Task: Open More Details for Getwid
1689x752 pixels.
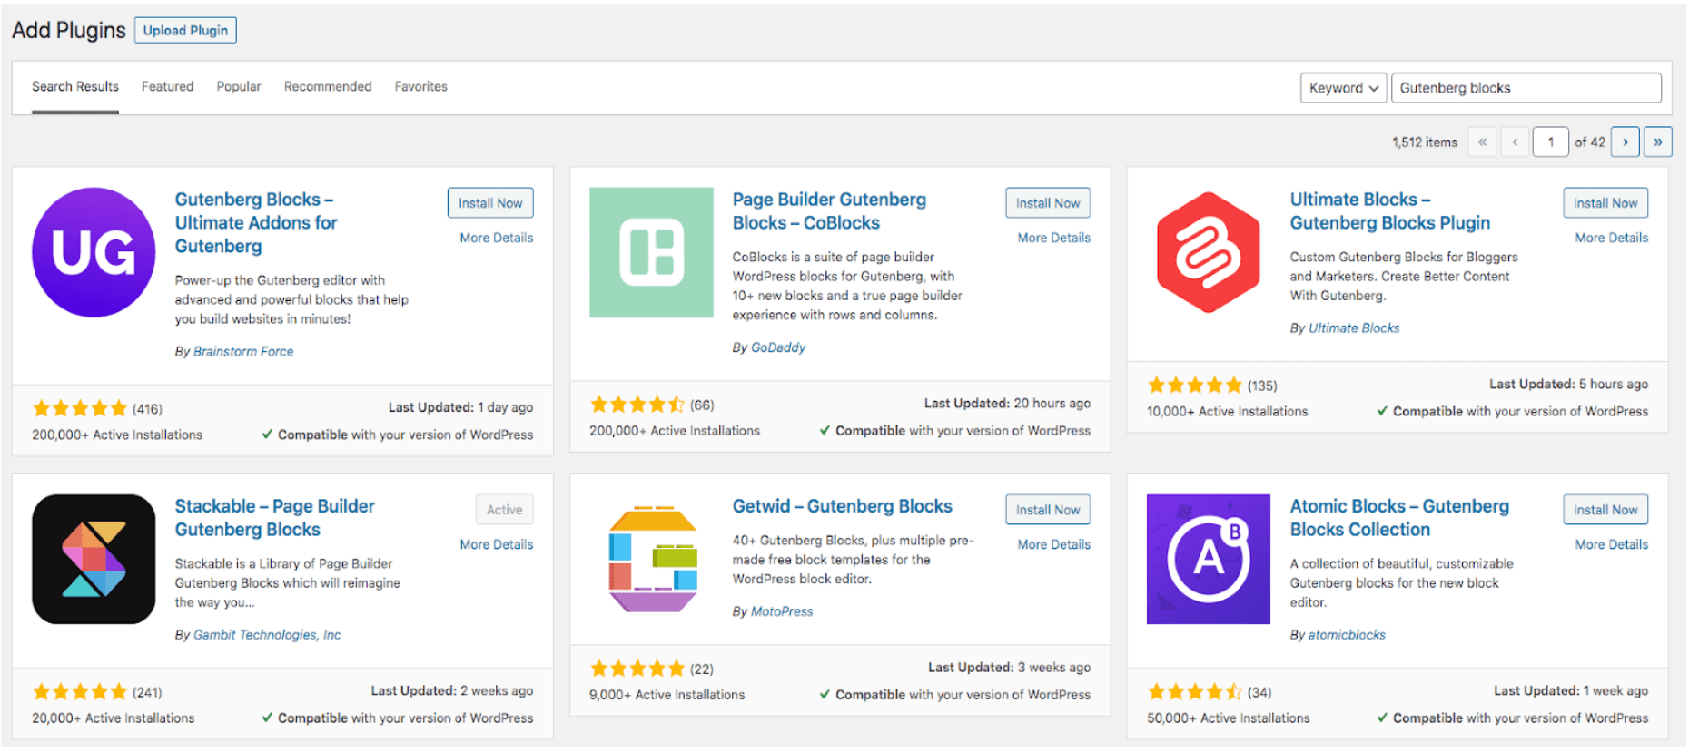Action: point(1054,544)
